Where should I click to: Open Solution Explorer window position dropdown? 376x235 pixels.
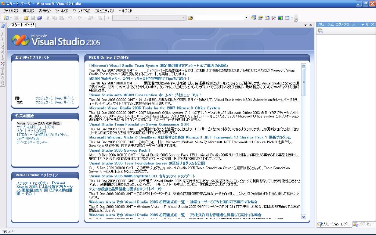coord(362,25)
